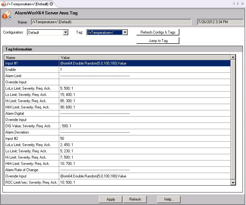Expand the Tag dropdown list
246x205 pixels.
pyautogui.click(x=125, y=32)
